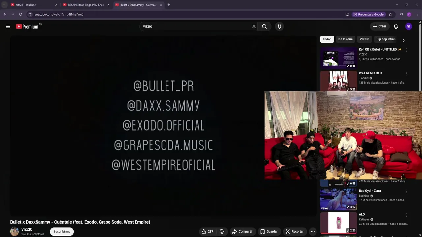Select the De la serie filter chip
Screen dimensions: 422x237
click(346, 39)
